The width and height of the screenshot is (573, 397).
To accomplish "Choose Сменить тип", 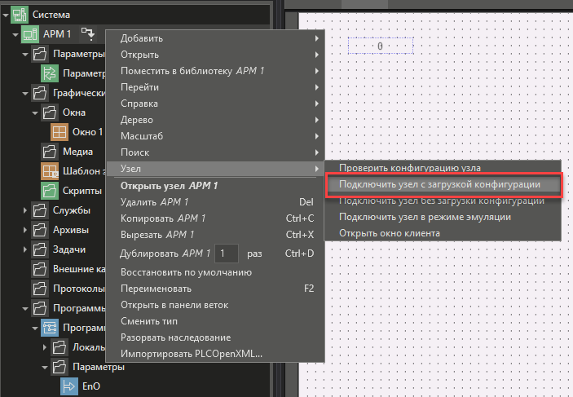I will click(x=215, y=321).
